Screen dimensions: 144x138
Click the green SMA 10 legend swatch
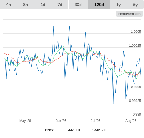pyautogui.click(x=63, y=130)
